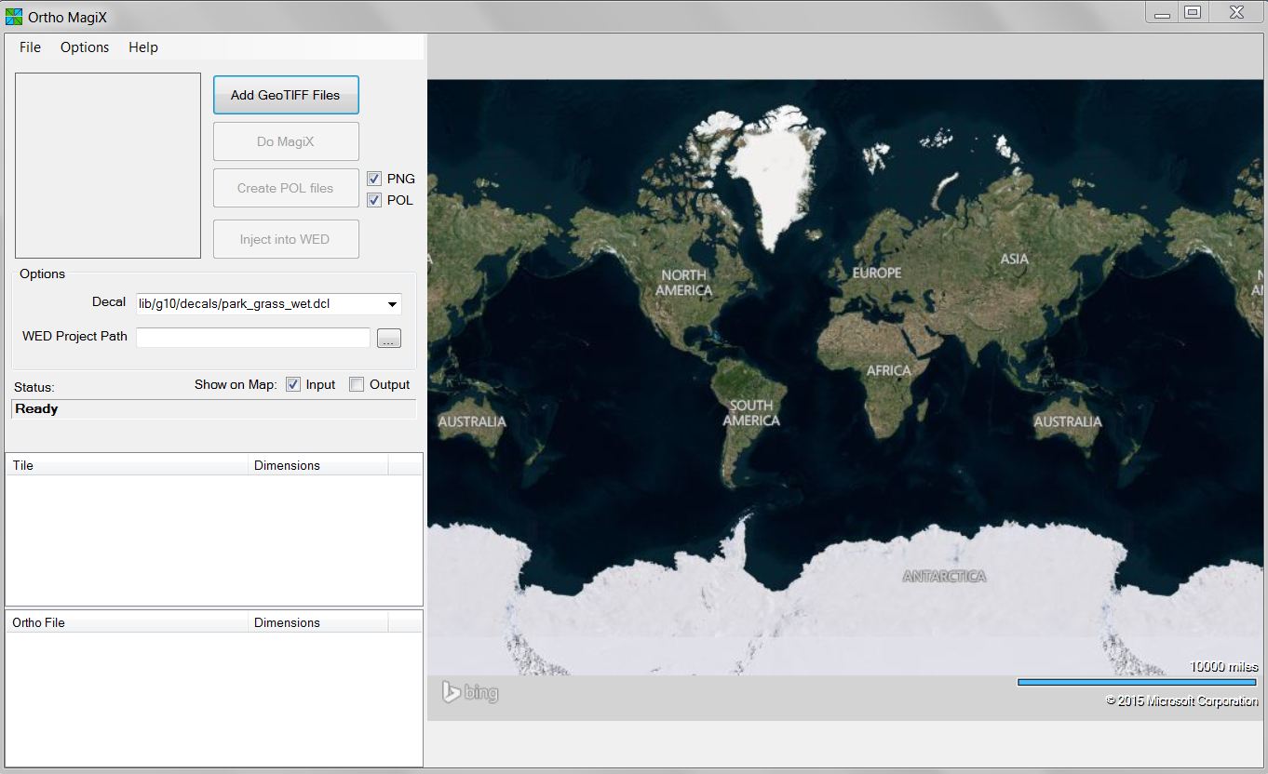Click the WED Project Path text field
Screen dimensions: 1268x774
click(253, 338)
